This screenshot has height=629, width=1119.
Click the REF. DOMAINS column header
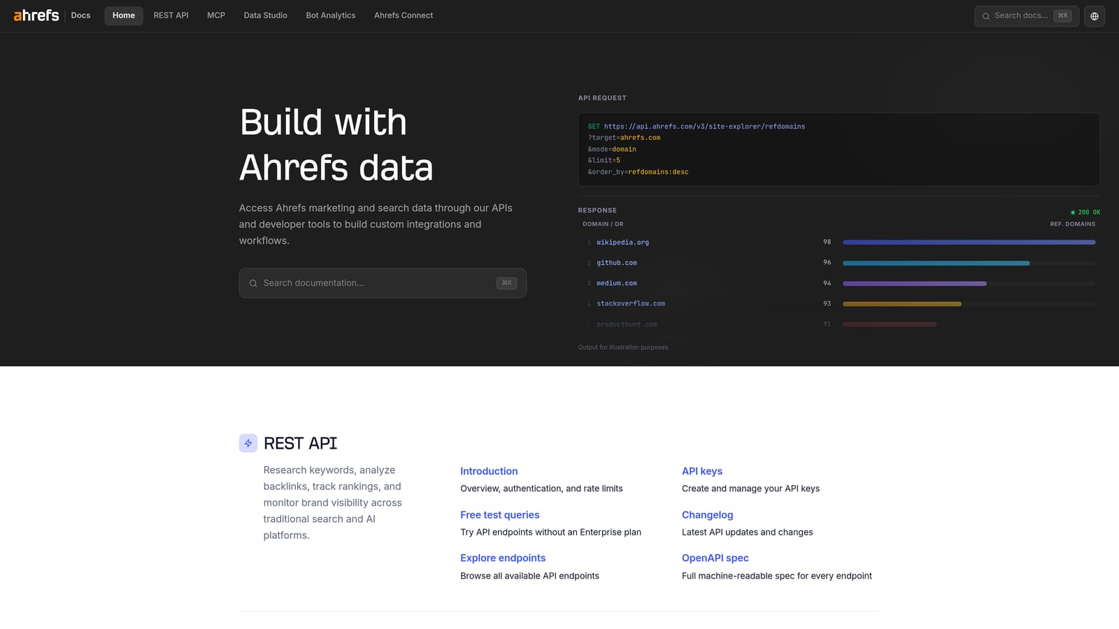tap(1073, 224)
